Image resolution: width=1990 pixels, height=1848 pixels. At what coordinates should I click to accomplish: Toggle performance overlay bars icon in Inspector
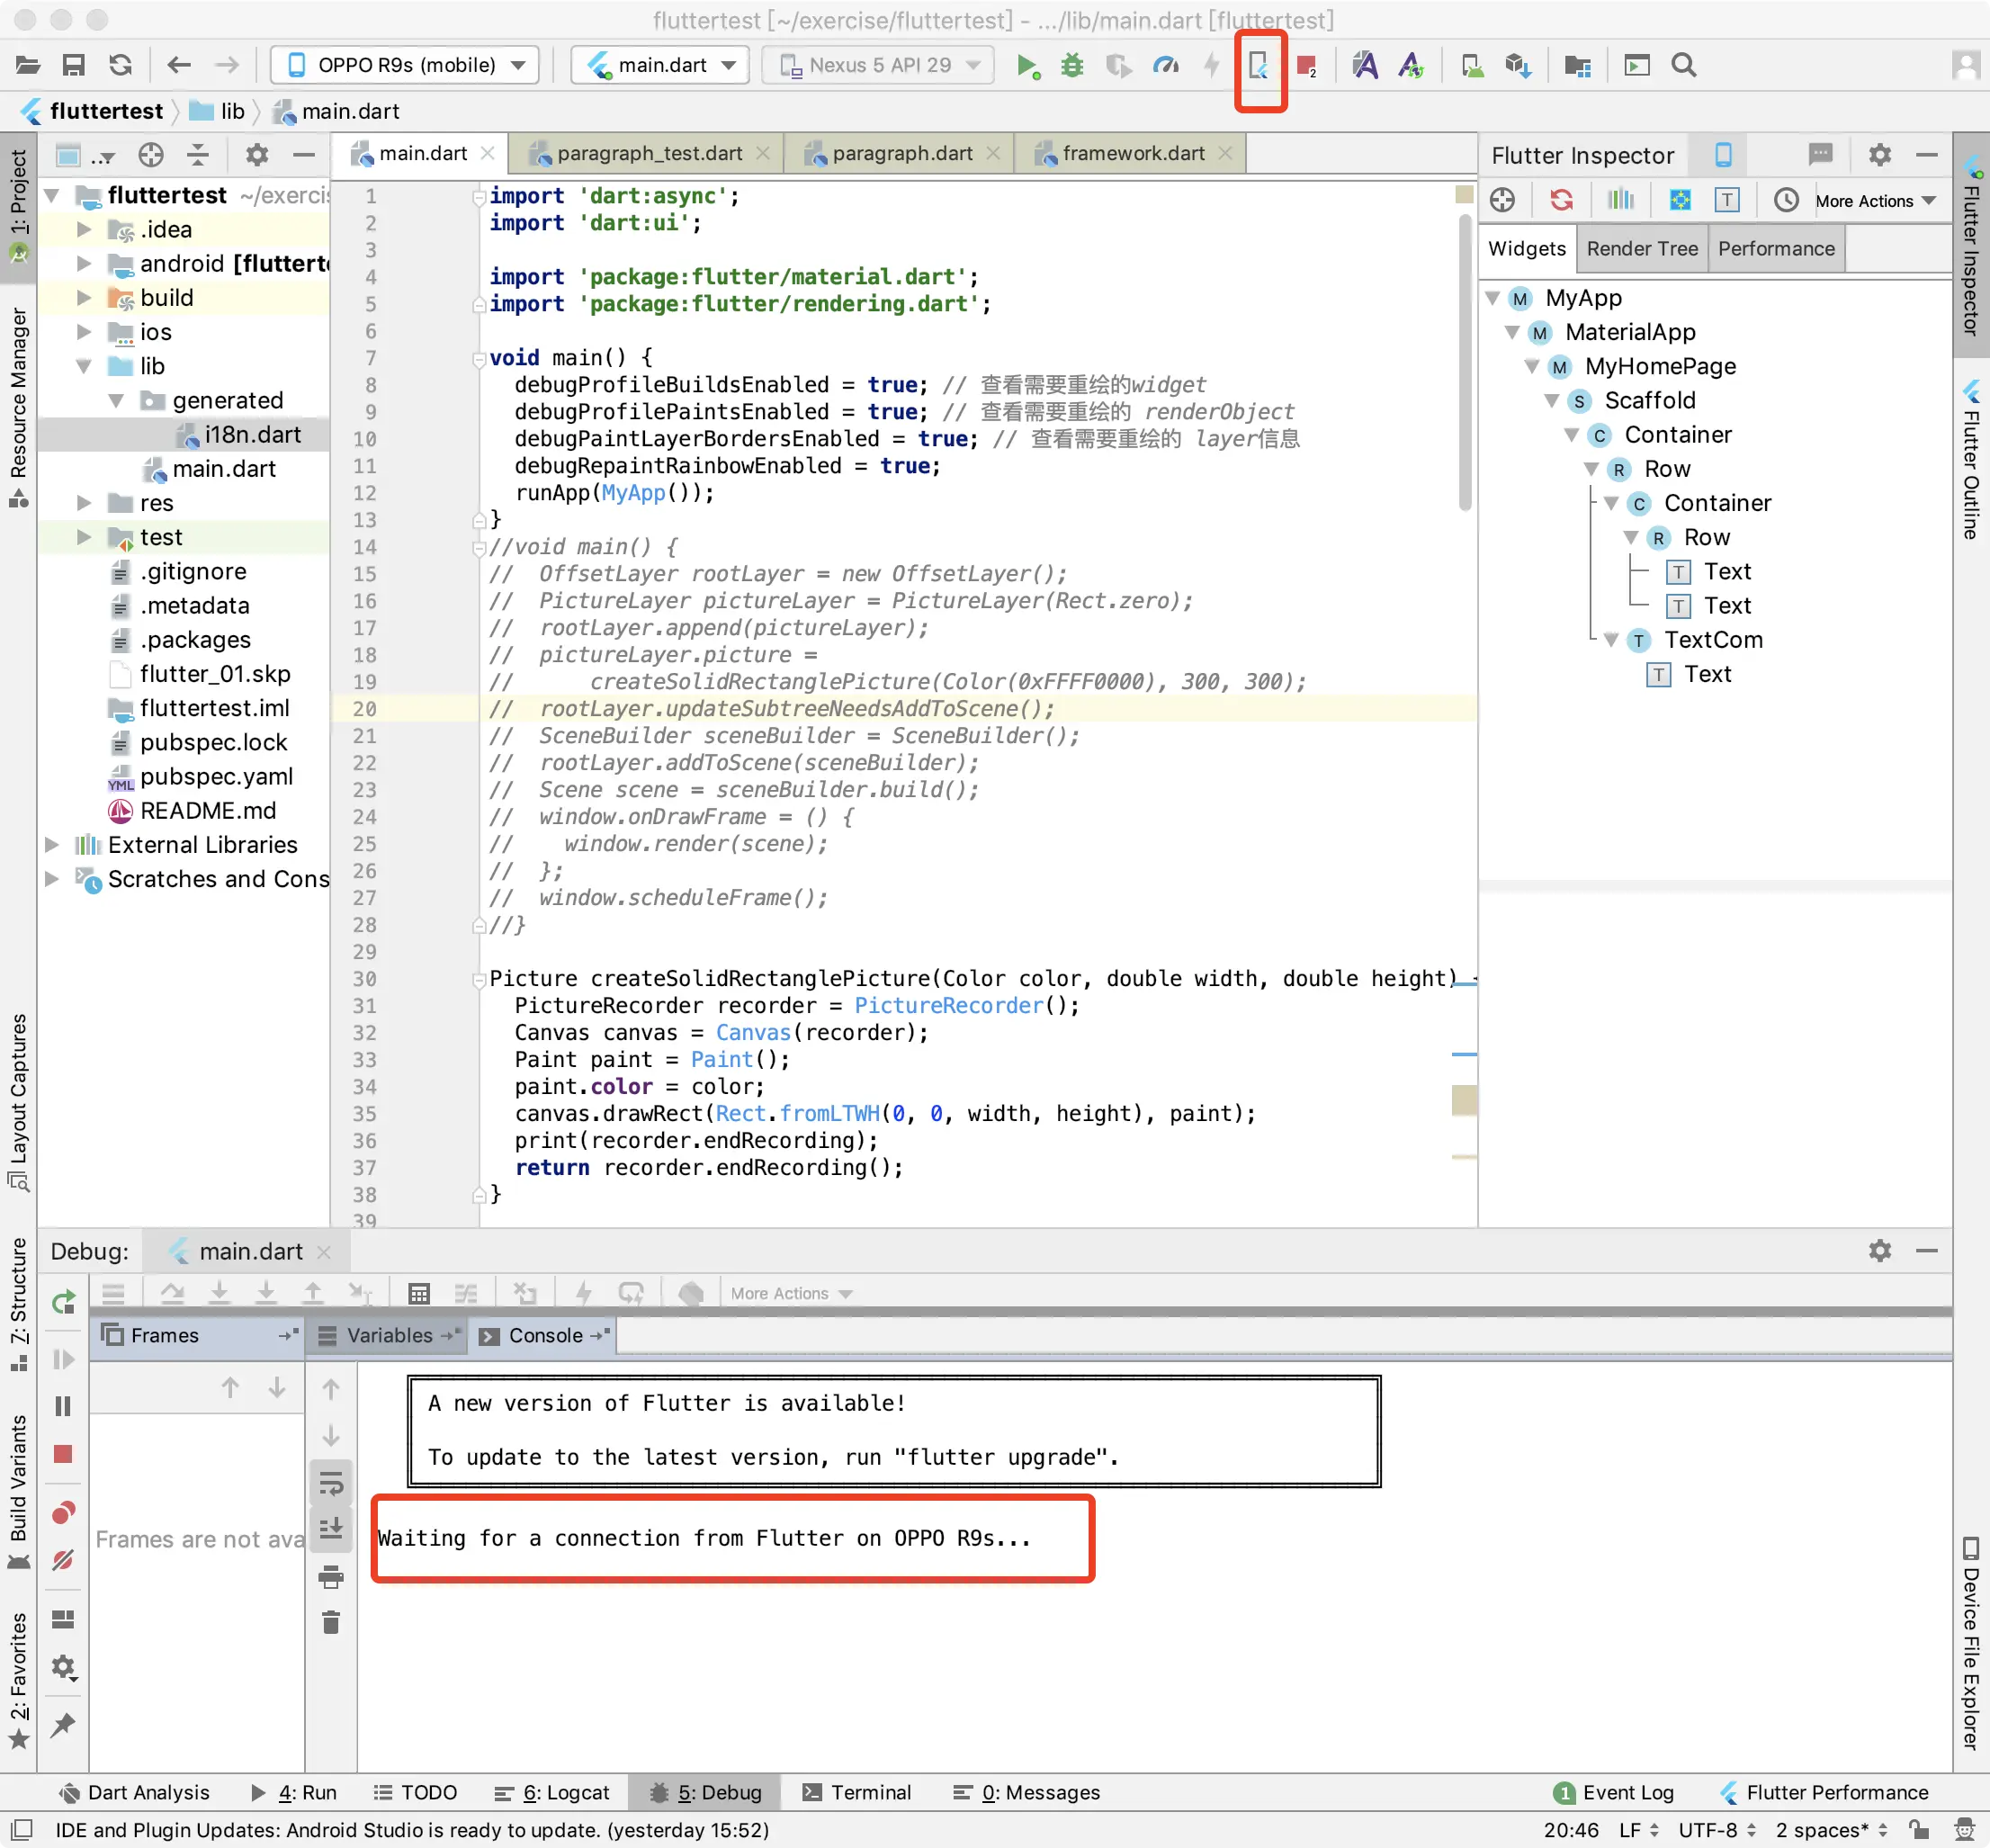[x=1620, y=200]
